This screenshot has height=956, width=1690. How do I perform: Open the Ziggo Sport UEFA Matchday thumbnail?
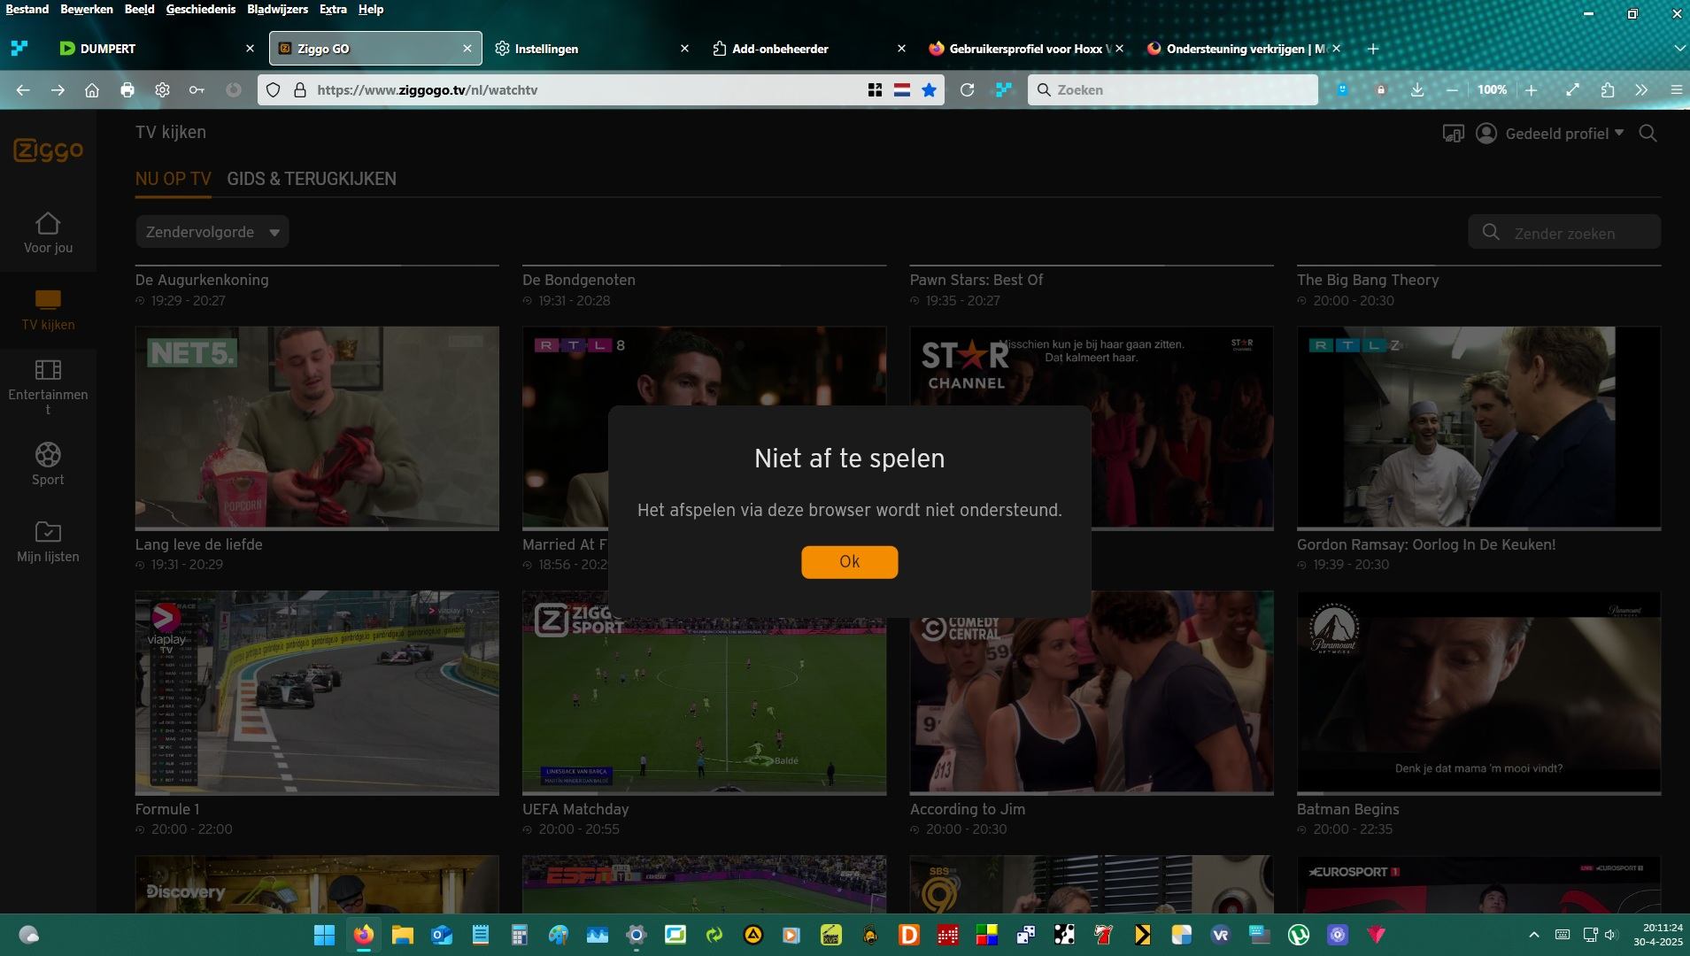click(704, 692)
